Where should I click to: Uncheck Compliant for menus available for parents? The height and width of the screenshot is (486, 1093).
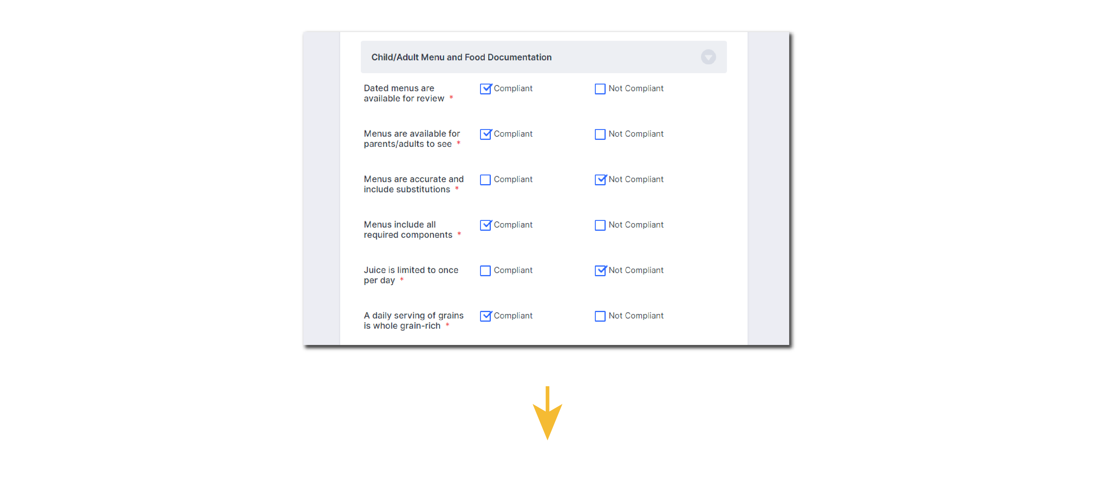click(485, 134)
